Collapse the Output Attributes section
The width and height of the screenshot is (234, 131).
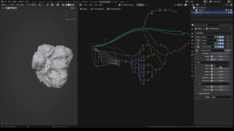tap(198, 94)
